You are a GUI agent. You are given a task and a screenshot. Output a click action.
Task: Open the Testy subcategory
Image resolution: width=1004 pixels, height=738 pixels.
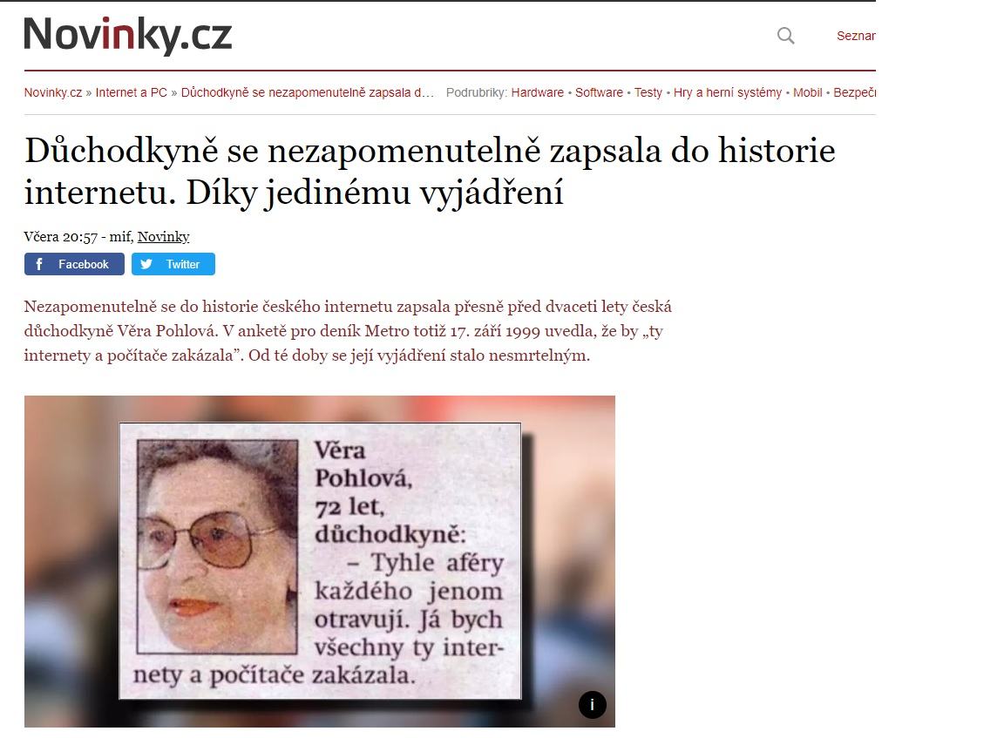(x=648, y=93)
